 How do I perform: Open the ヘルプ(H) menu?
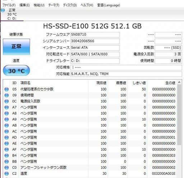[x=87, y=5]
